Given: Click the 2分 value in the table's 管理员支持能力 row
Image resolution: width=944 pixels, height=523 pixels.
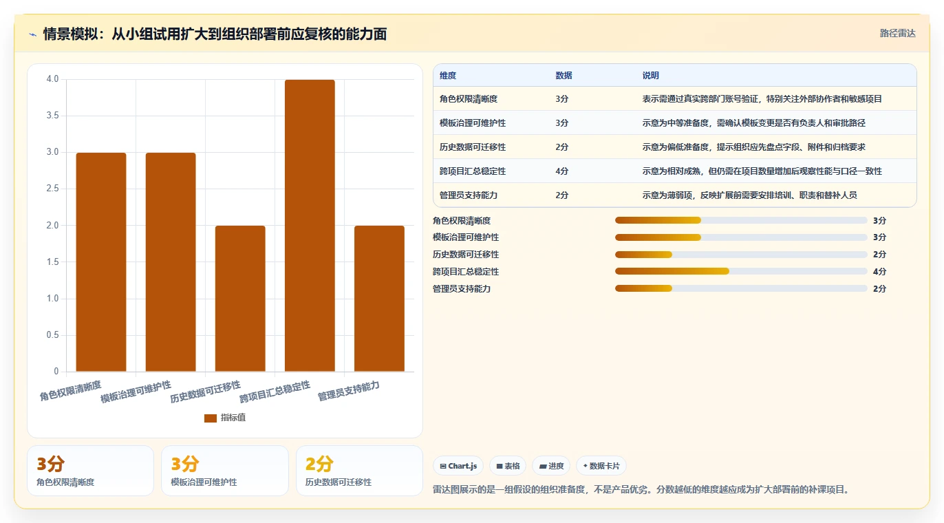Looking at the screenshot, I should click(562, 195).
